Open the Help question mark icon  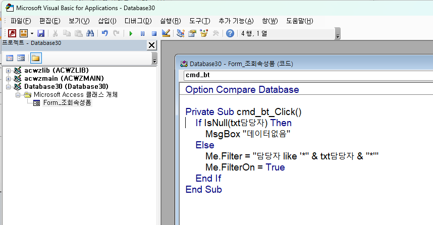pos(230,33)
